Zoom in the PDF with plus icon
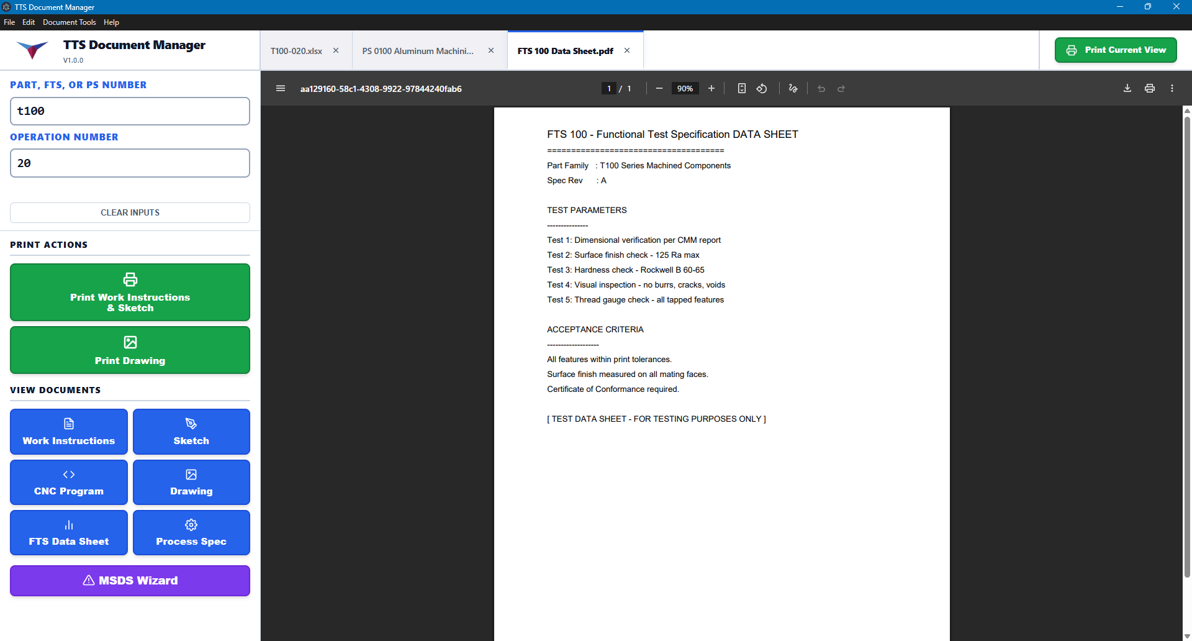This screenshot has width=1192, height=641. click(x=711, y=88)
